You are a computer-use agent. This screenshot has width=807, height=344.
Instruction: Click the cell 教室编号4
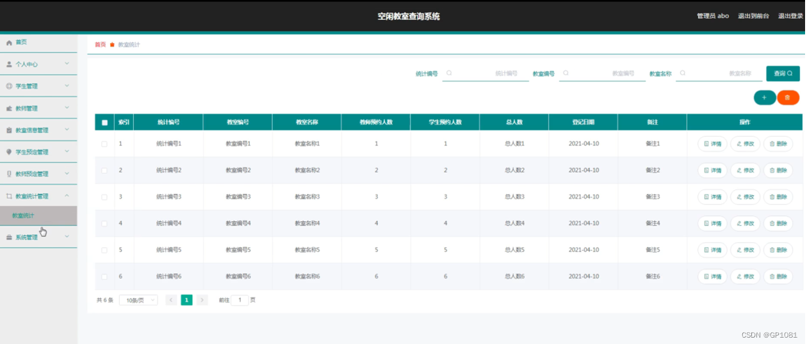(238, 224)
